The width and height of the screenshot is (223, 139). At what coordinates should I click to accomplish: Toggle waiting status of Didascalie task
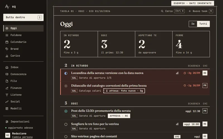[x=66, y=86]
